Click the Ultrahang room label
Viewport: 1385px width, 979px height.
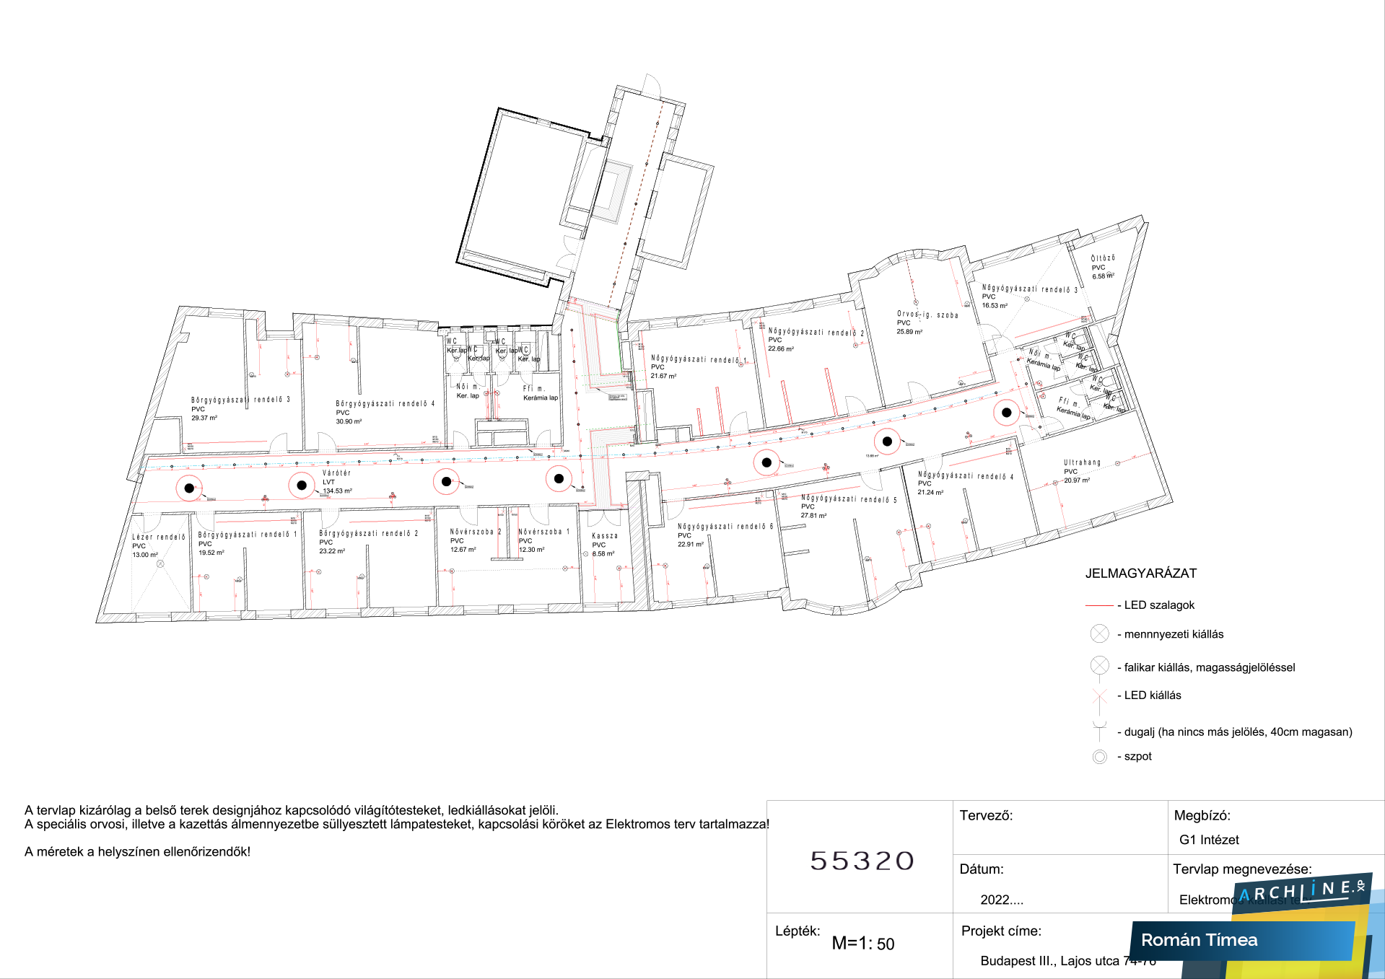[x=1082, y=462]
